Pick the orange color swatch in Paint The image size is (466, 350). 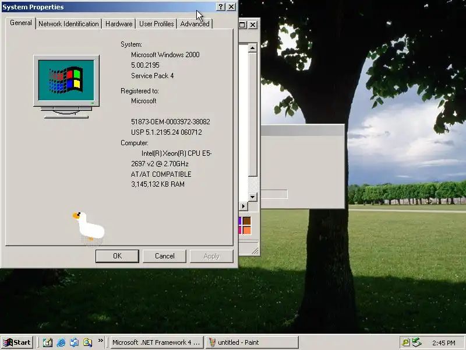click(x=247, y=230)
